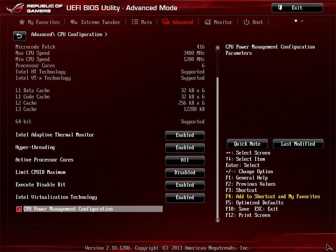The height and width of the screenshot is (252, 336).
Task: Open the Main tab
Action: pos(142,22)
